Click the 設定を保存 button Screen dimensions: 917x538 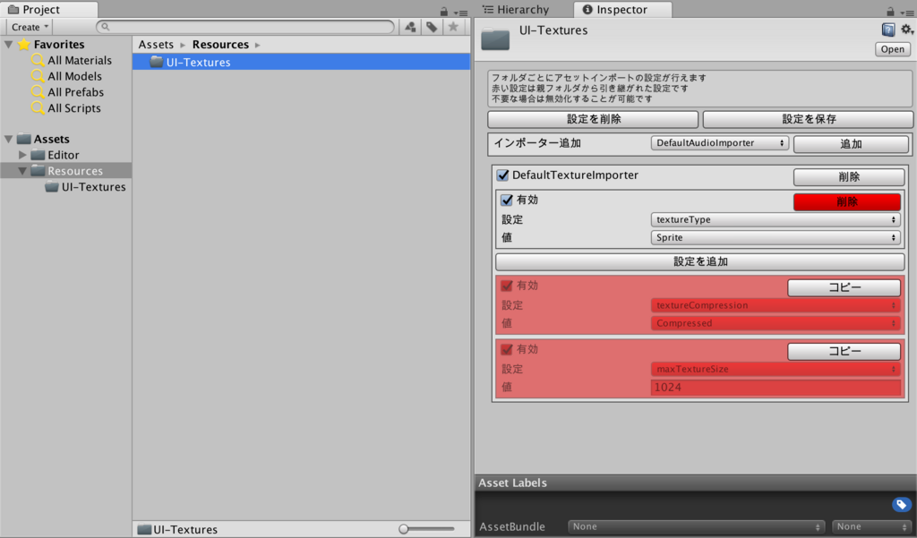[x=809, y=119]
